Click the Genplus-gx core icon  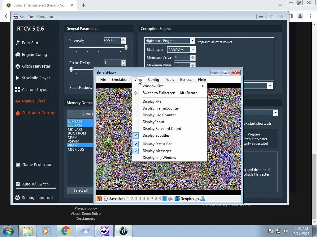[177, 199]
